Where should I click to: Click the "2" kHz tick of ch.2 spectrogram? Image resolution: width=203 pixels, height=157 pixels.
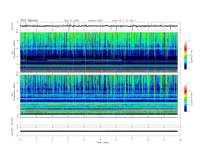pyautogui.click(x=18, y=107)
